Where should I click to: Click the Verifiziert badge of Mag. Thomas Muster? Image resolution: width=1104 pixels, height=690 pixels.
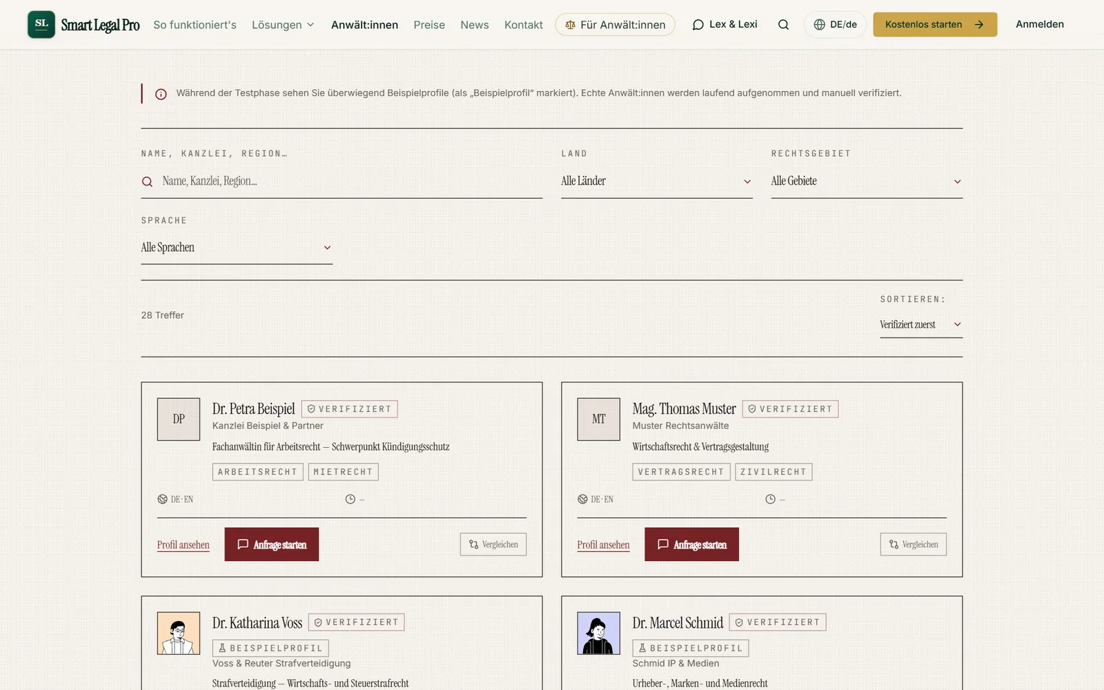tap(790, 409)
